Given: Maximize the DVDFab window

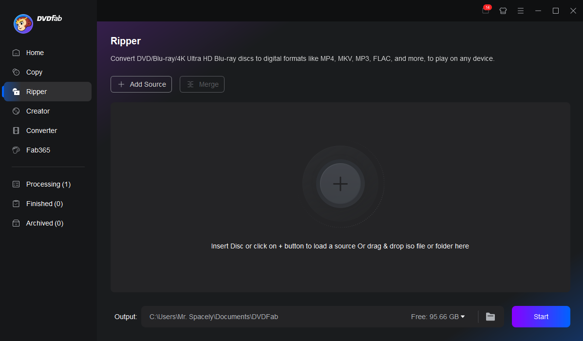Looking at the screenshot, I should point(556,11).
